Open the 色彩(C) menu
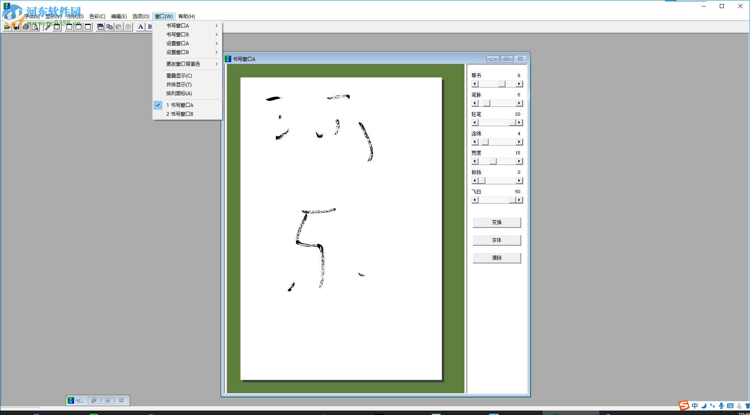750x415 pixels. [x=97, y=17]
